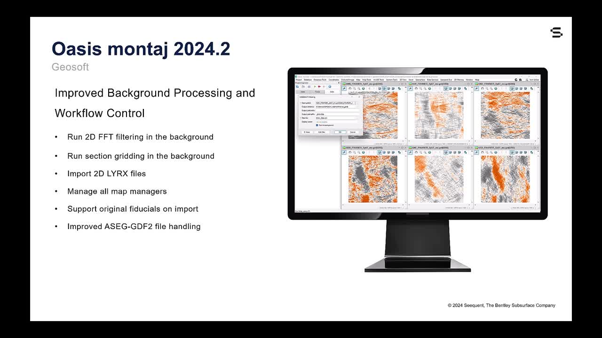Screen dimensions: 602x338
Task: Click 'Run 2D FFT filtering in the background' text
Action: click(x=140, y=137)
